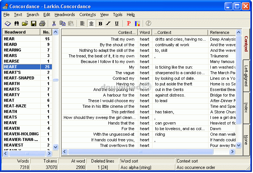This screenshot has width=253, height=173.
Task: Click the Reference column header
Action: [222, 32]
